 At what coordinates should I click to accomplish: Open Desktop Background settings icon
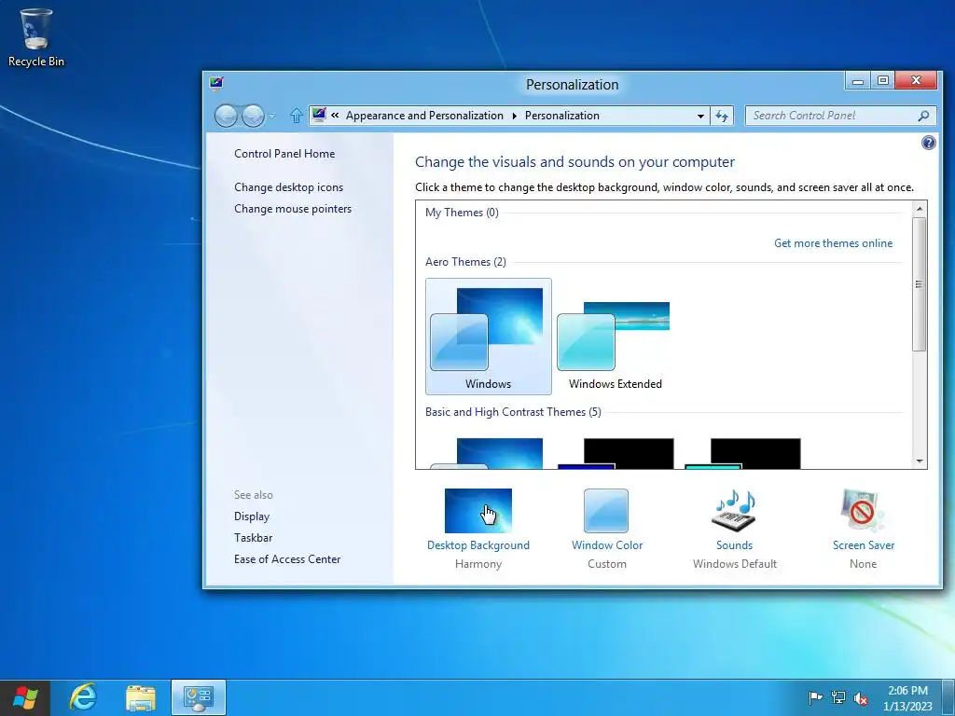478,511
